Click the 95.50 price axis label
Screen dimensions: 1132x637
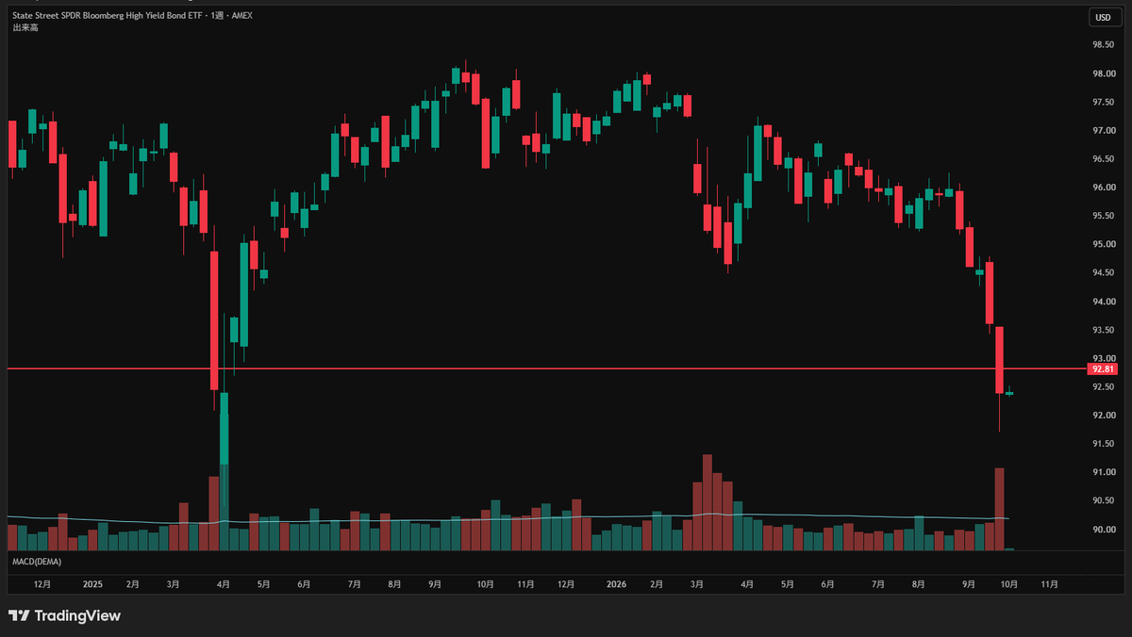[1102, 216]
